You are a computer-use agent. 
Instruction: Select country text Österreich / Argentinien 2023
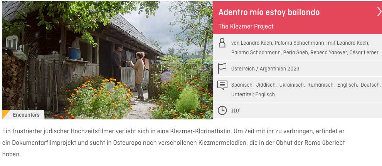pos(265,69)
